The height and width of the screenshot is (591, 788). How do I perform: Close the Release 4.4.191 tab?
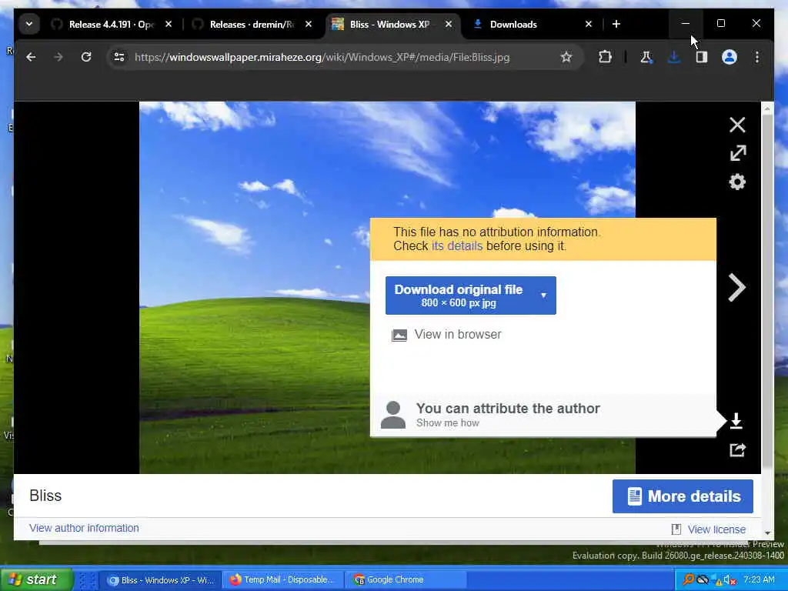click(x=169, y=24)
